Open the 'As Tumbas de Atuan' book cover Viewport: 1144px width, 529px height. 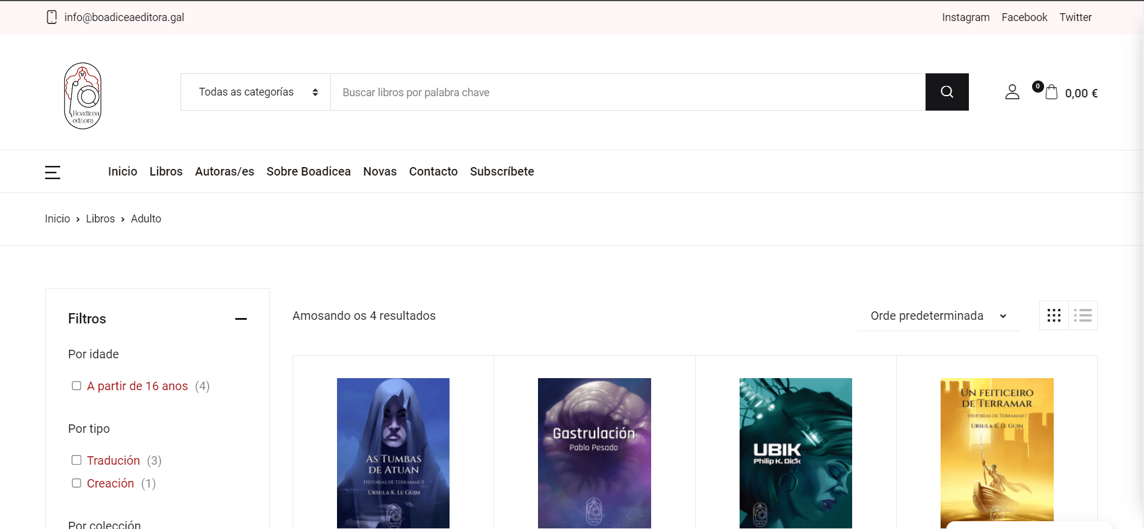tap(393, 453)
